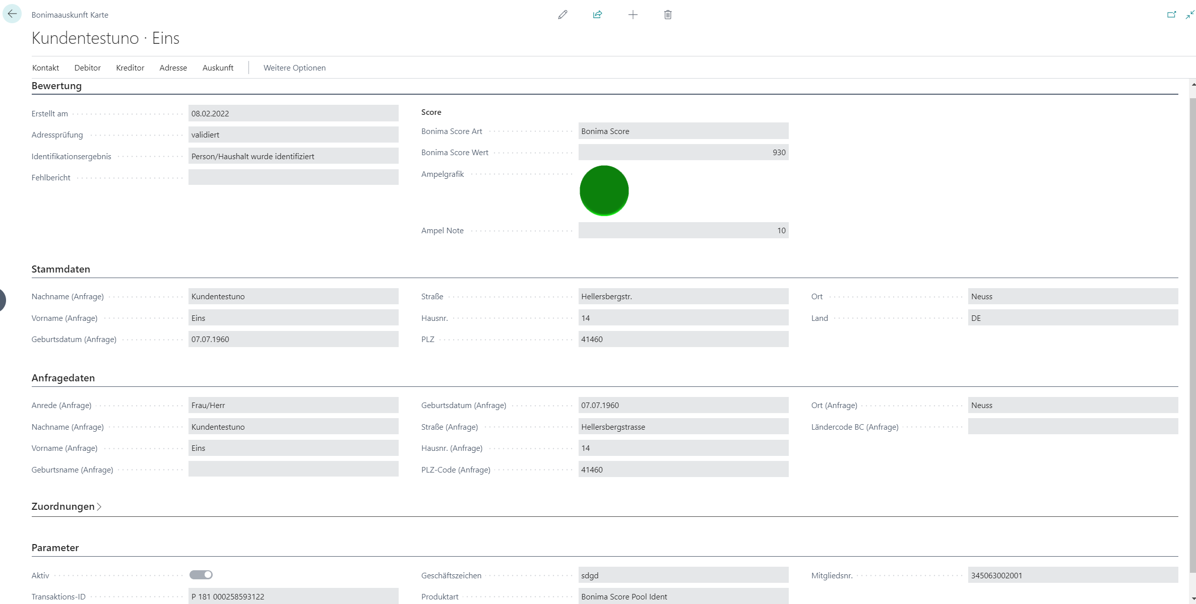
Task: Click the green Ampelgrafik circle
Action: point(604,191)
